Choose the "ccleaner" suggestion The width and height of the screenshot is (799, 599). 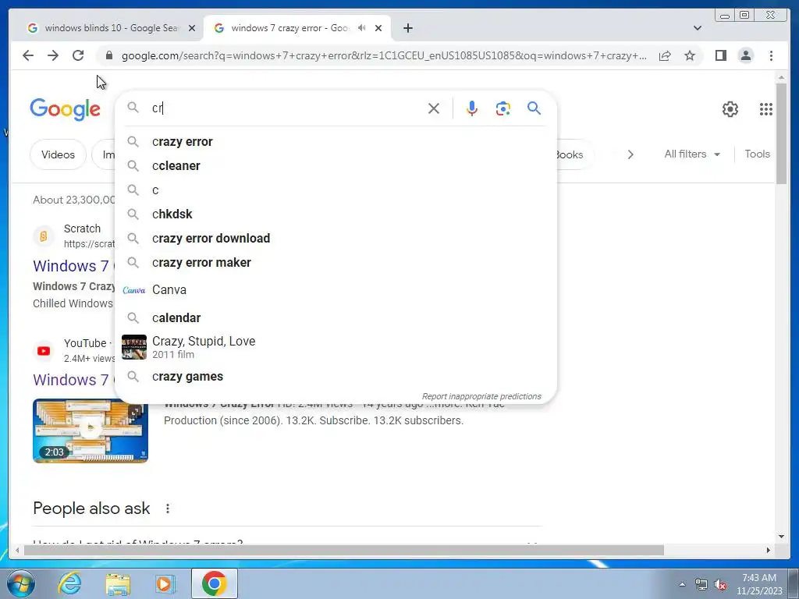(336, 165)
